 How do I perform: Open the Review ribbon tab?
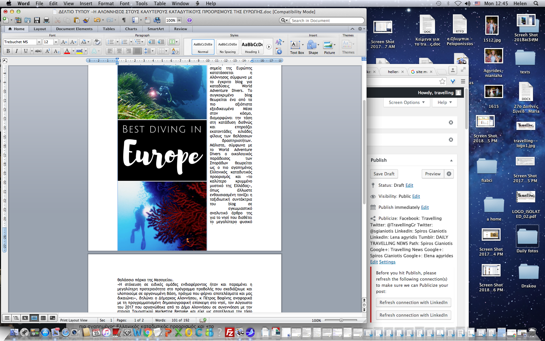pyautogui.click(x=181, y=29)
